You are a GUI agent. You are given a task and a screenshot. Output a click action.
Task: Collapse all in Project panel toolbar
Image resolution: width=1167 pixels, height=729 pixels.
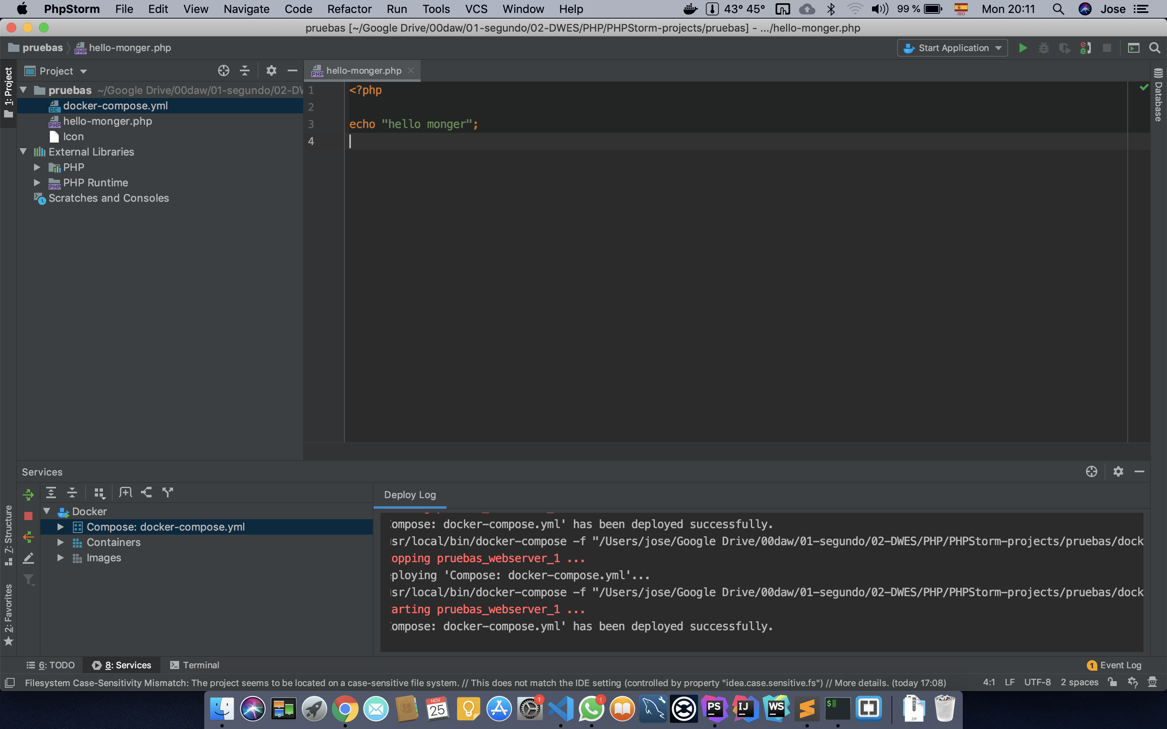(244, 71)
